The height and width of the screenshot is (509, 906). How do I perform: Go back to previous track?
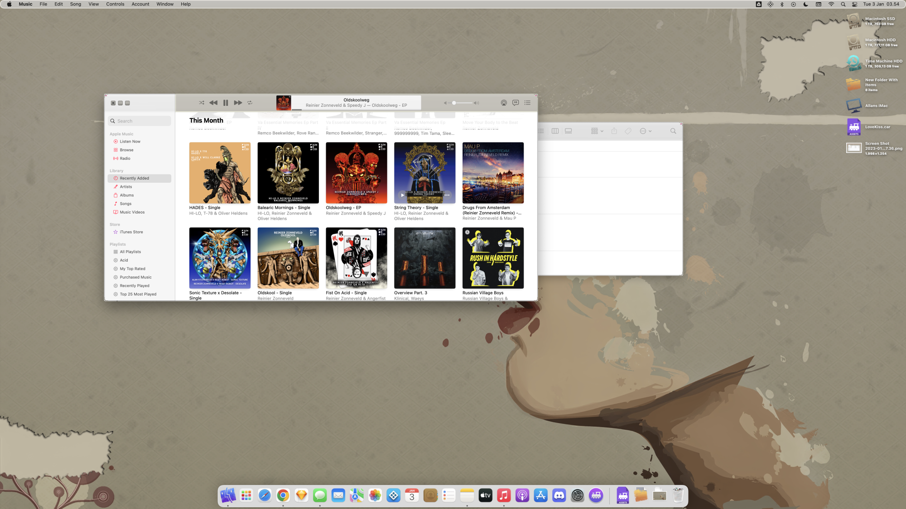click(213, 103)
